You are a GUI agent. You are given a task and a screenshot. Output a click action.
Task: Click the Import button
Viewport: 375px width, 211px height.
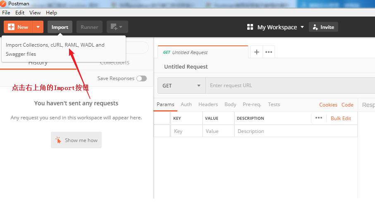pos(60,27)
